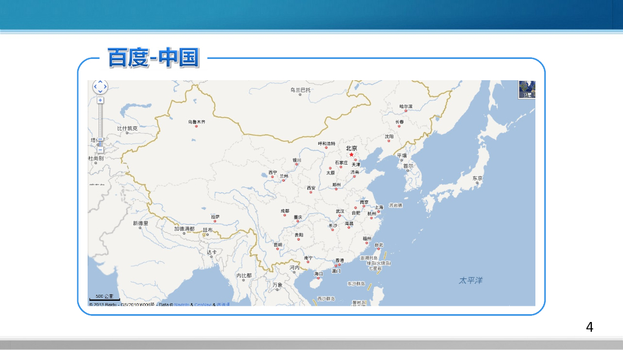
Task: Switch to satellite view thumbnail
Action: 527,89
